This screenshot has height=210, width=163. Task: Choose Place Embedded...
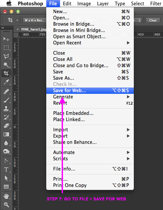(90, 113)
